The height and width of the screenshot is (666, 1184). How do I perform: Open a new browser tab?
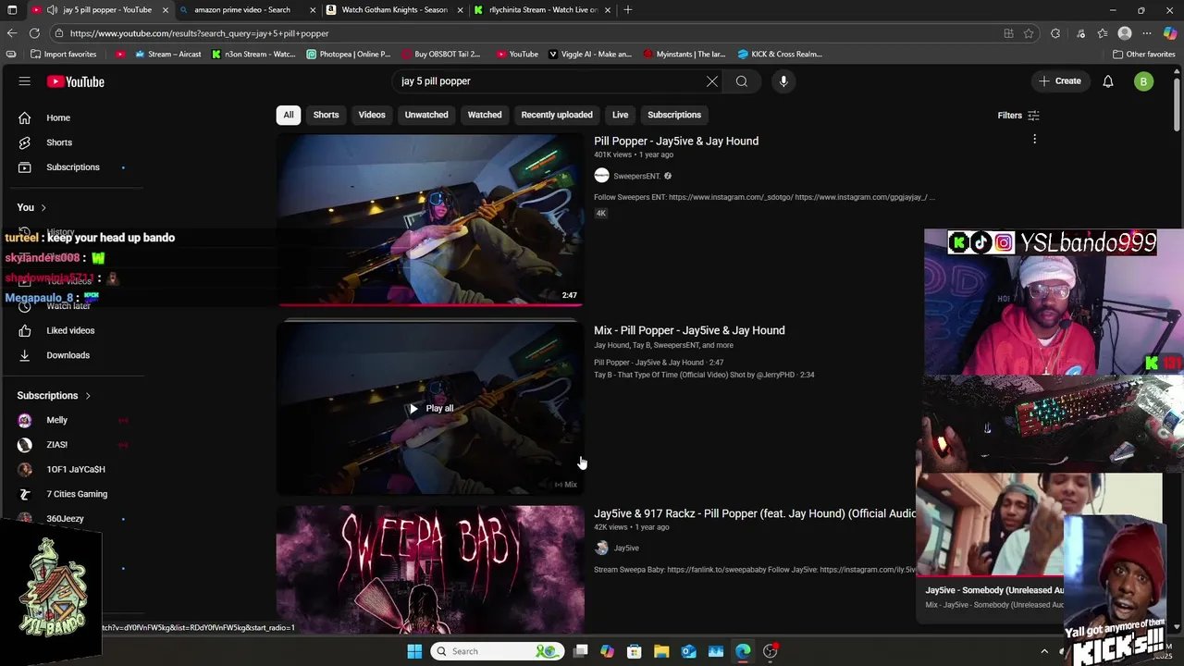[x=628, y=10]
